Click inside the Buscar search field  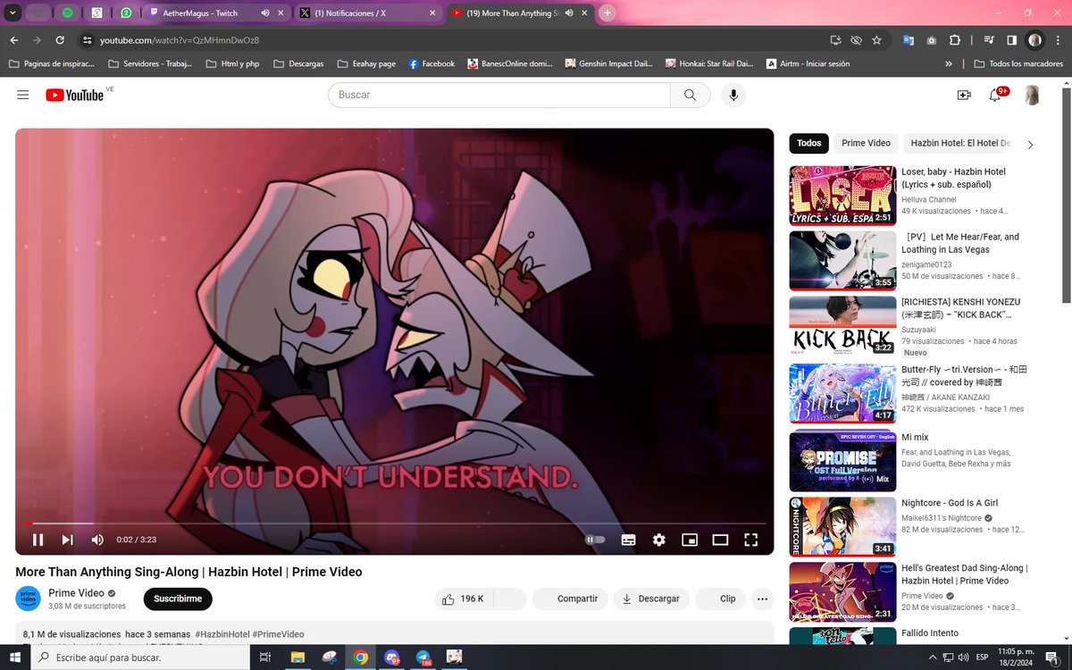(499, 95)
